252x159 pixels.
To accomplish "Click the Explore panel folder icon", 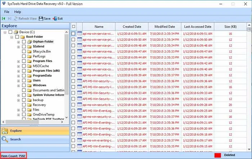I will click(5, 131).
